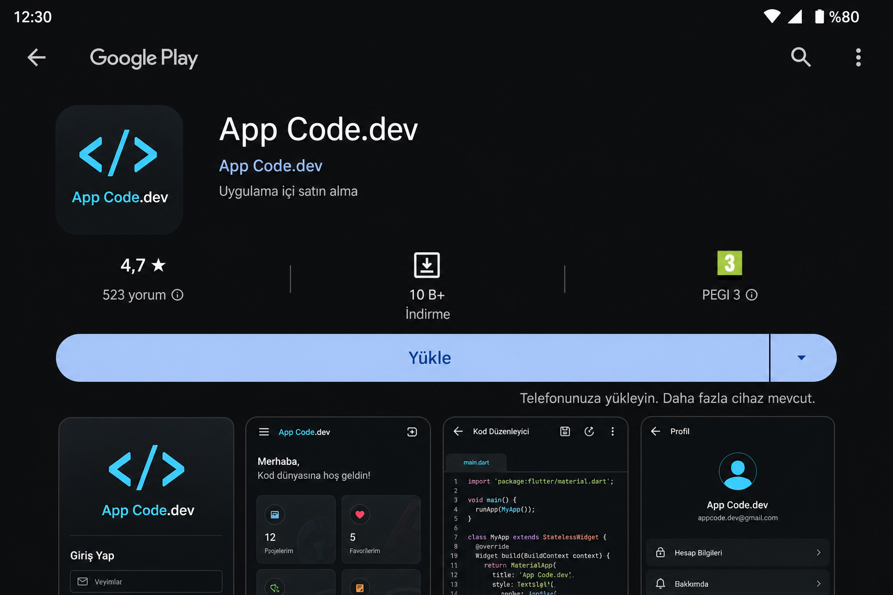893x595 pixels.
Task: Tap the cellular signal icon
Action: click(795, 16)
